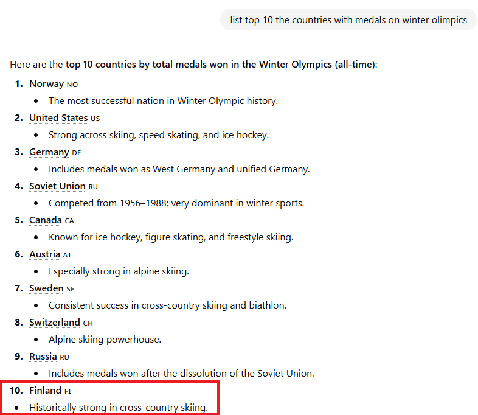478x415 pixels.
Task: Click the FI country code label
Action: [x=68, y=391]
